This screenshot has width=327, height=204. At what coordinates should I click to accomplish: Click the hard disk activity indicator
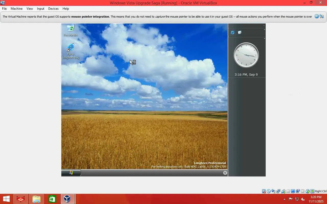click(x=264, y=191)
